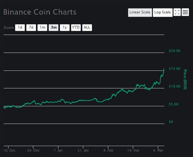Click the 21. Jan timeline tick

[x=83, y=150]
